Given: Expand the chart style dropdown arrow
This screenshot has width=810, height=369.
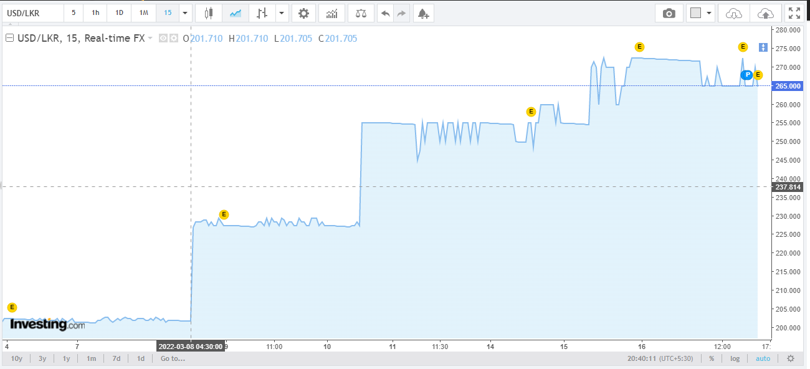Looking at the screenshot, I should tap(282, 13).
